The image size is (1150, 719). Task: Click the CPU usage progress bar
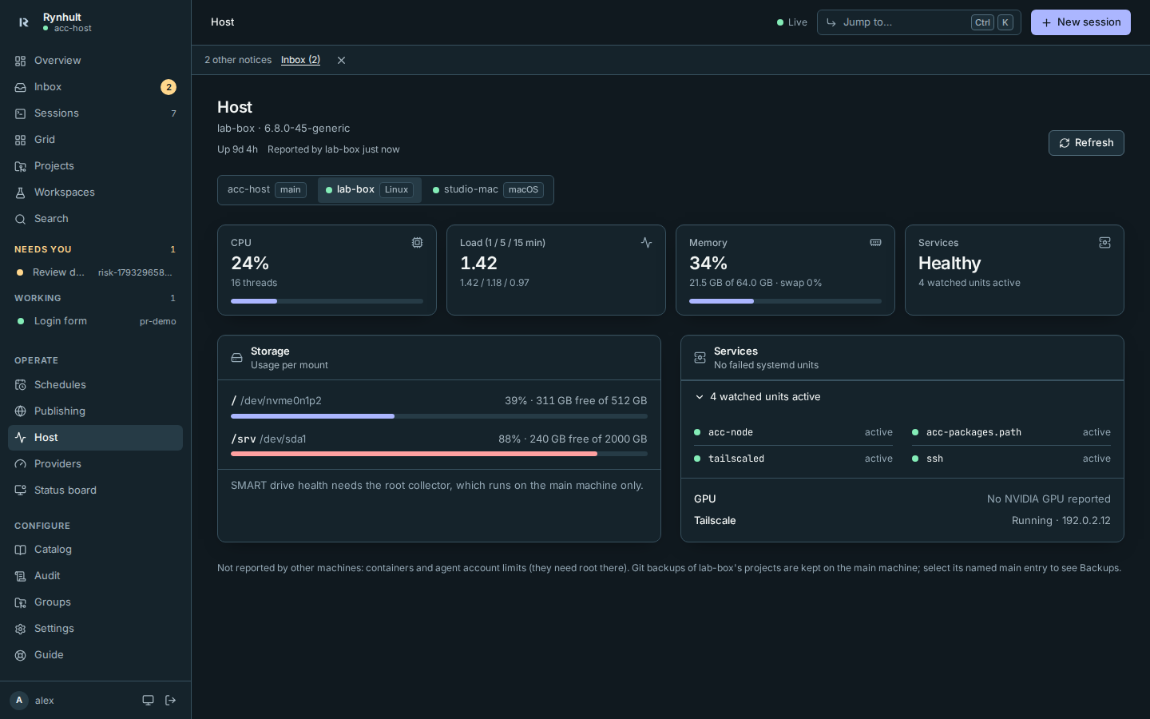(327, 301)
